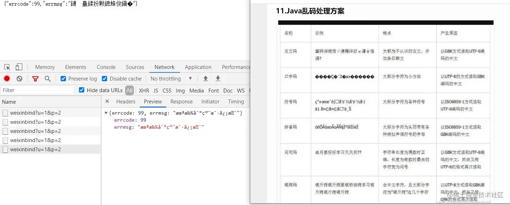Focus the network Filter text field
510x205 pixels.
coord(37,90)
